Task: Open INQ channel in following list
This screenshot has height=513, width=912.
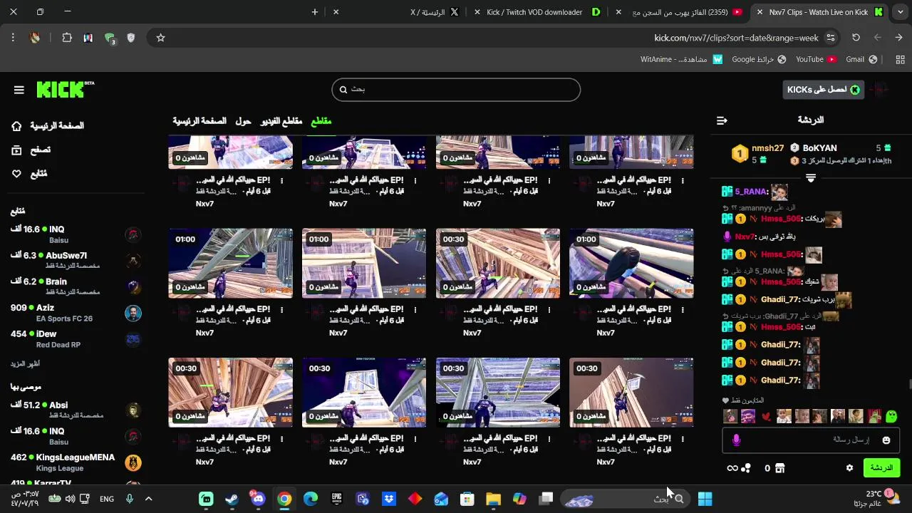Action: pos(76,234)
